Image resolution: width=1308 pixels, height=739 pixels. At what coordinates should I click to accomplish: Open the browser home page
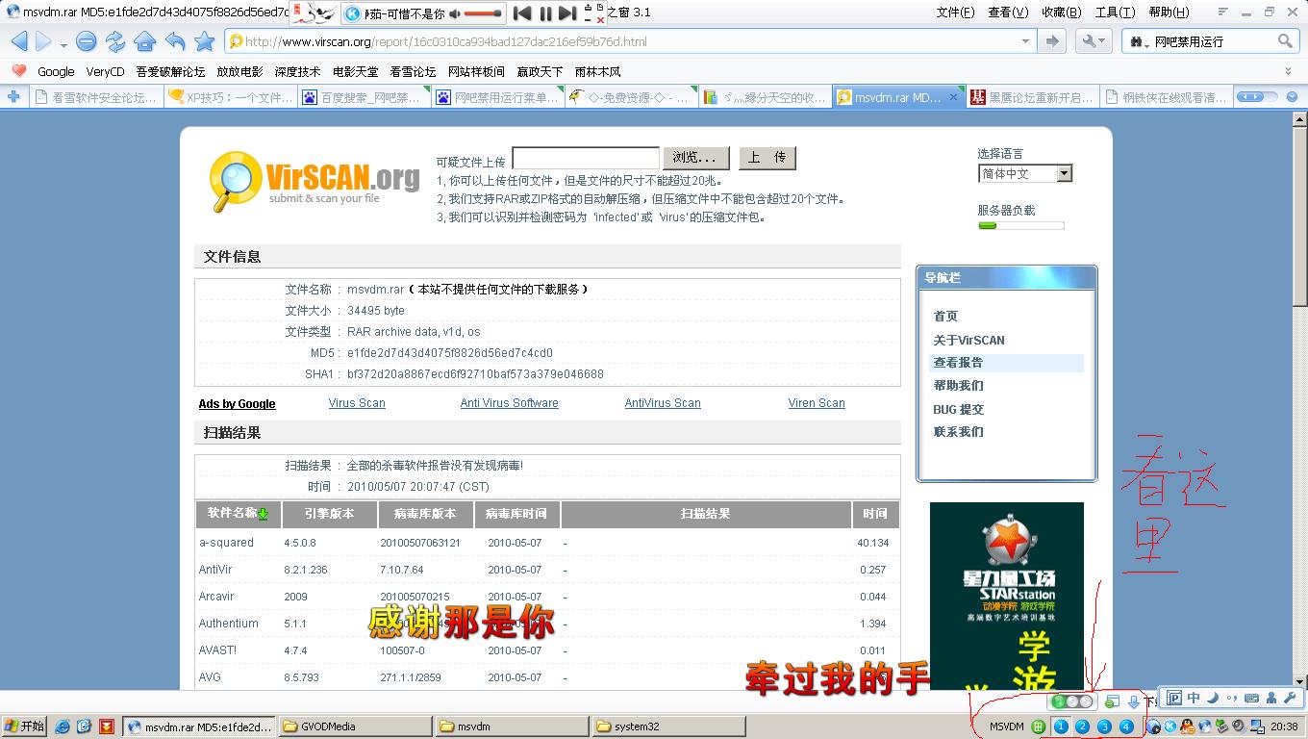point(145,41)
